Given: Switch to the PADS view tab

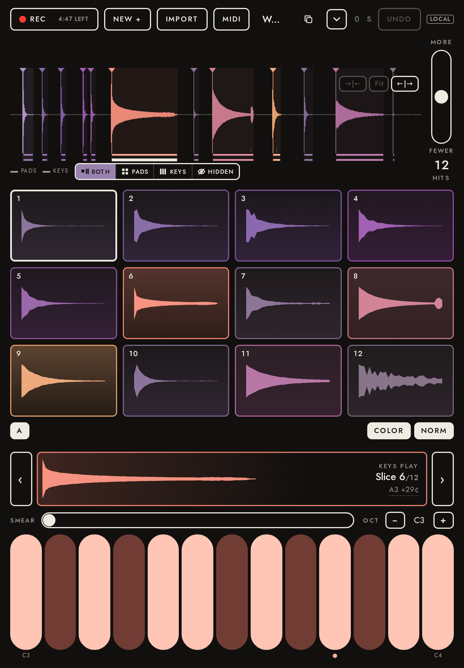Looking at the screenshot, I should pos(135,172).
